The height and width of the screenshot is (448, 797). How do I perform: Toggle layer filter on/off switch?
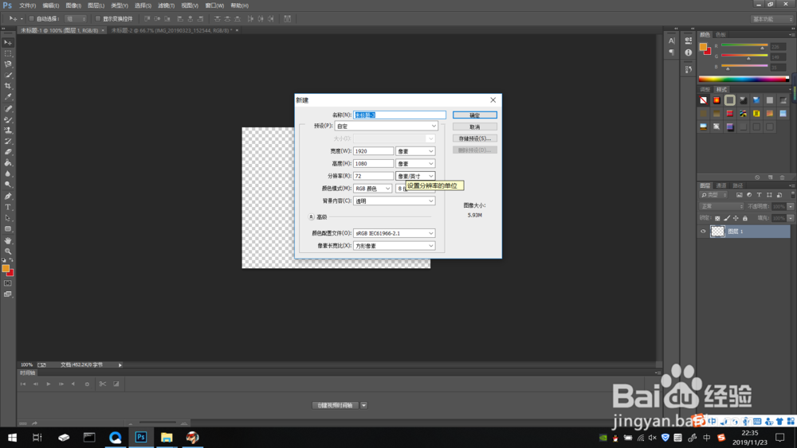click(x=792, y=195)
